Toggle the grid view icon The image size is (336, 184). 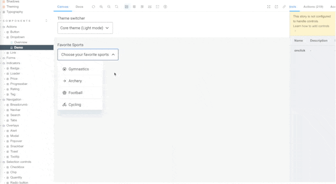[134, 7]
